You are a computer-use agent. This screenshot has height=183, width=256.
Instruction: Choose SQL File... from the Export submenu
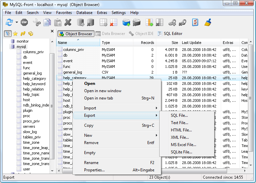[x=179, y=115]
